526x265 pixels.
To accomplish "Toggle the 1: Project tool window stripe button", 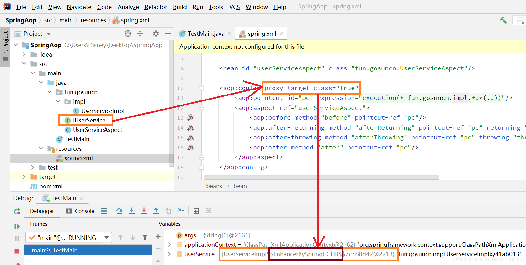I will tap(5, 47).
